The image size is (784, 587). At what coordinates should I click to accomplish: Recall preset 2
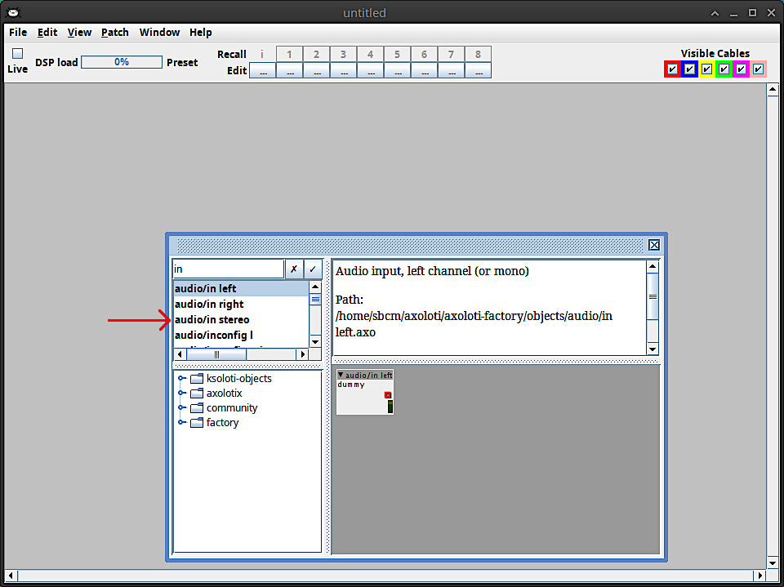coord(316,54)
